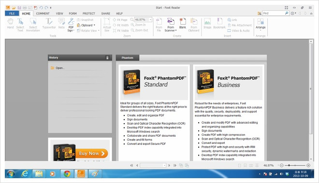The height and width of the screenshot is (183, 319).
Task: Click the Find magnifier search icon
Action: [287, 13]
